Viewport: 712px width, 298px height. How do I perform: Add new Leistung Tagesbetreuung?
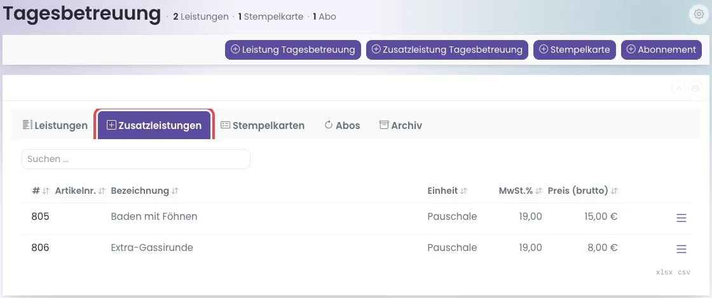[x=293, y=50]
